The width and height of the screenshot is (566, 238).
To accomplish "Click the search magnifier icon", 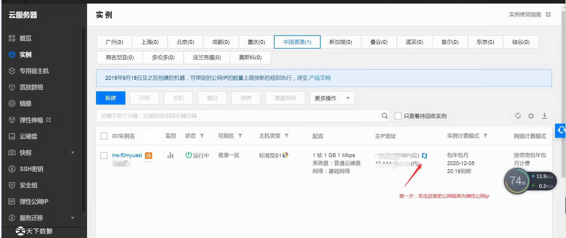I will click(385, 116).
